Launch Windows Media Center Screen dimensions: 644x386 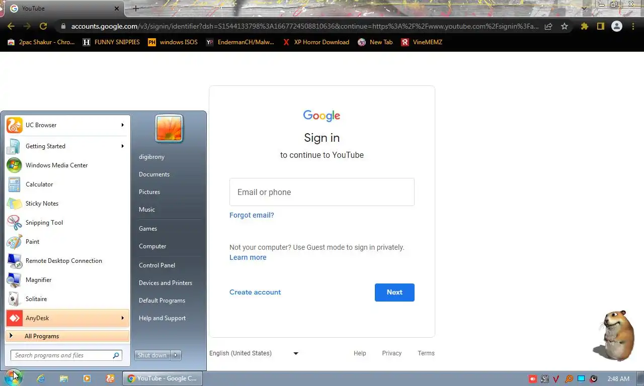pyautogui.click(x=67, y=165)
